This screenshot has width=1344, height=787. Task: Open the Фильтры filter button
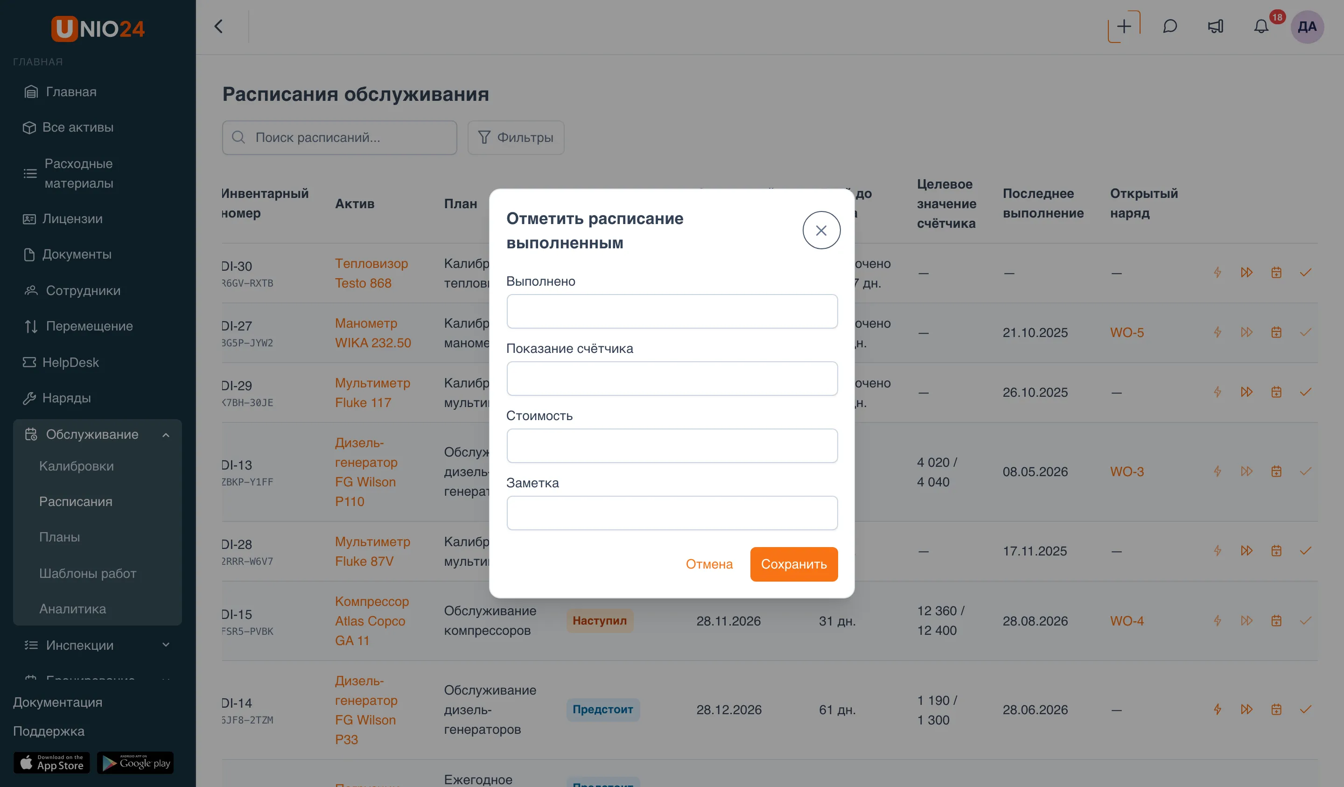[516, 138]
